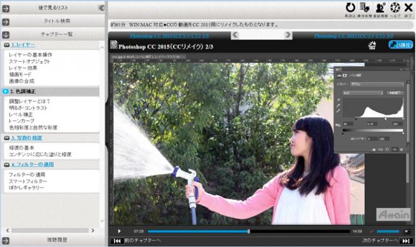Jump to section スマートオブジェクト
The width and height of the screenshot is (416, 247).
click(29, 61)
